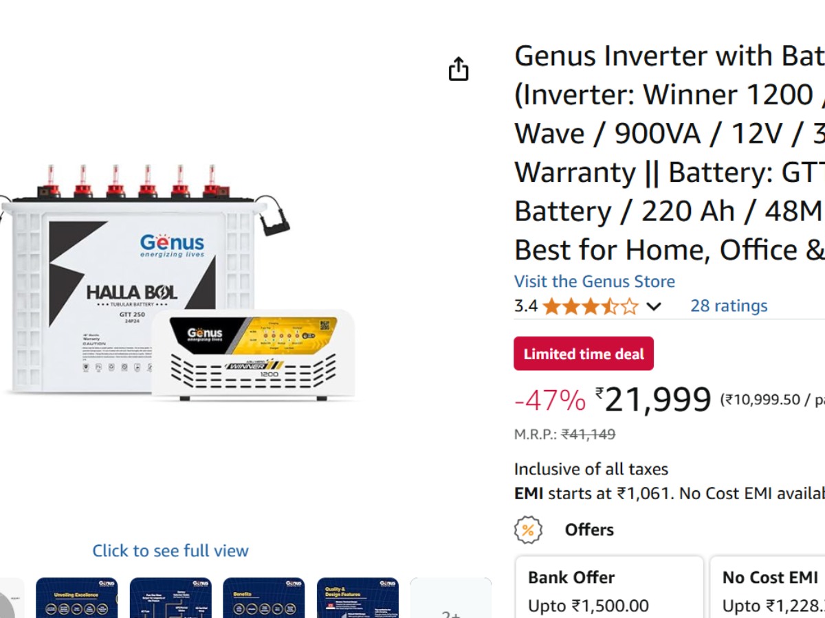
Task: Open main Genus battery product image
Action: (x=177, y=283)
